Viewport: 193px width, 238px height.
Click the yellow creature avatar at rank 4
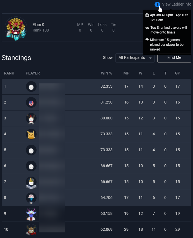pos(31,134)
